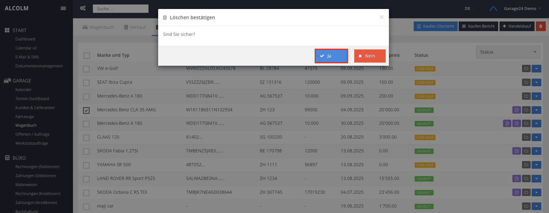This screenshot has width=549, height=213.
Task: Click the Garage24 logo icon in header
Action: (493, 9)
